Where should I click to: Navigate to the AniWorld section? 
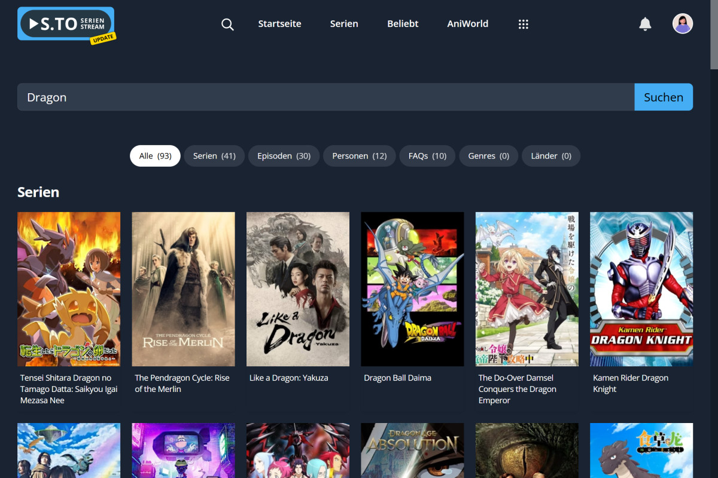tap(467, 24)
